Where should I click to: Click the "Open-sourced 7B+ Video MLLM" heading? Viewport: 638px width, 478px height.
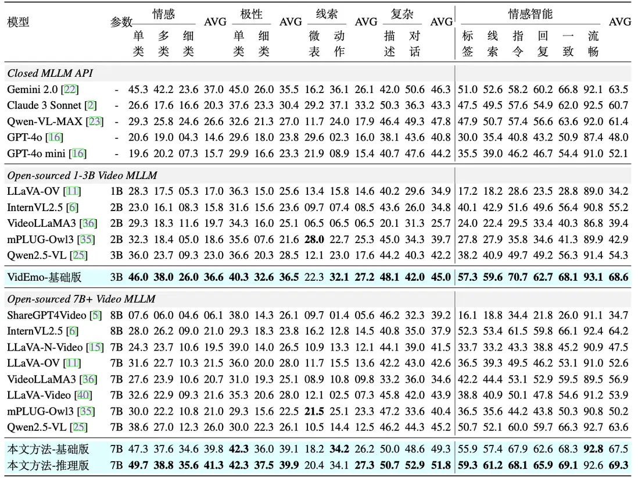point(81,299)
